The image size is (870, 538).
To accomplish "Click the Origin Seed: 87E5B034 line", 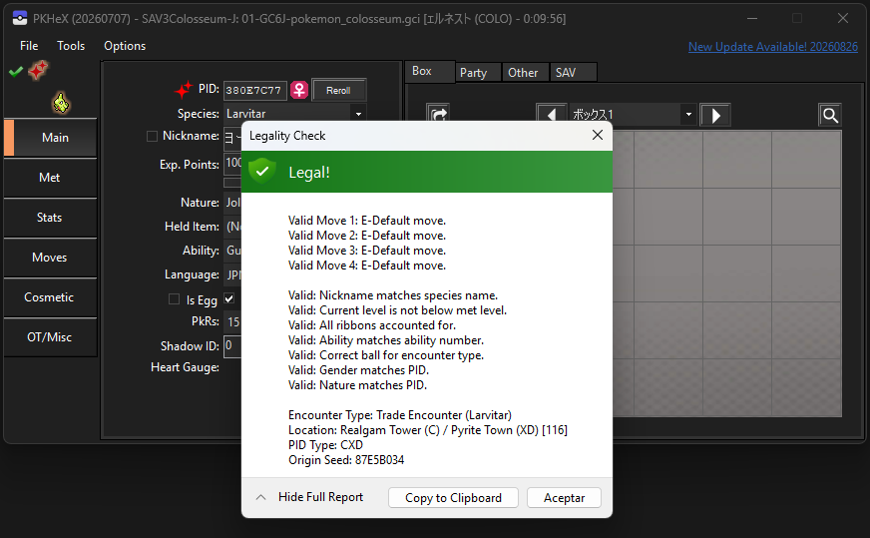I will tap(346, 460).
